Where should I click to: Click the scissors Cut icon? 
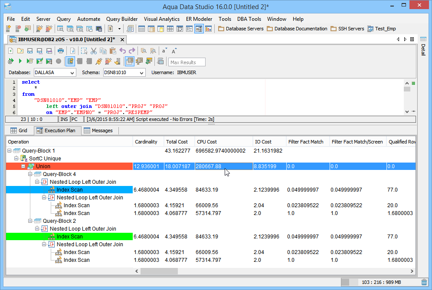tap(94, 51)
